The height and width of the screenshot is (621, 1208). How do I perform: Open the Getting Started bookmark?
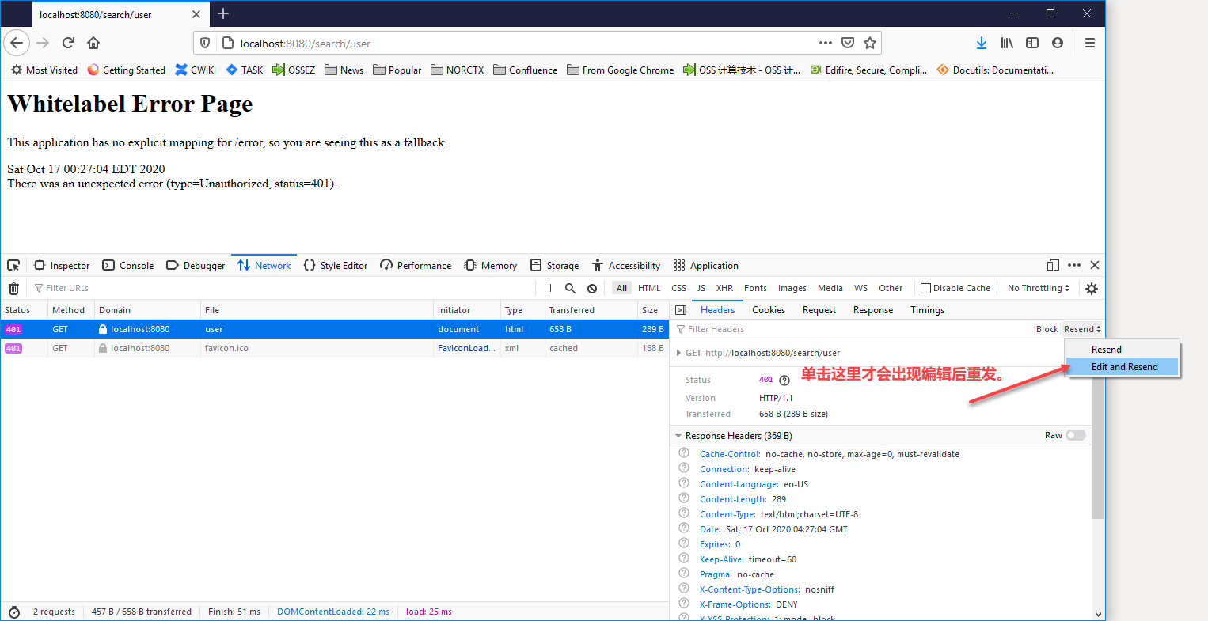pos(127,70)
